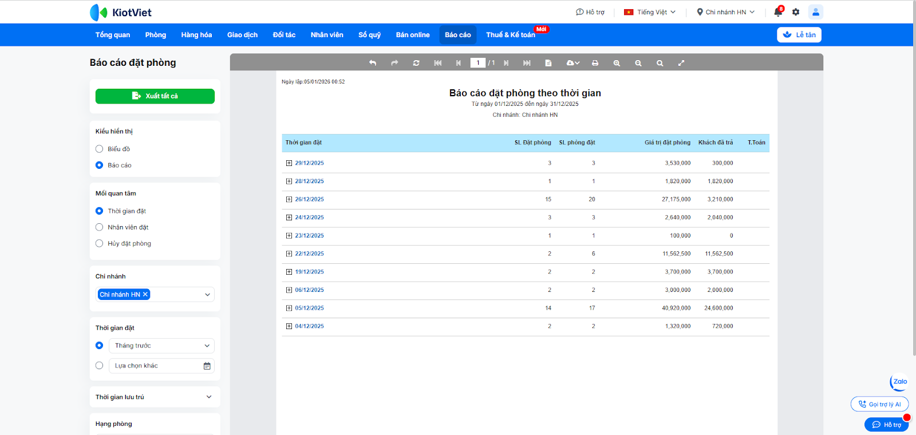916x435 pixels.
Task: Click the document page icon in report toolbar
Action: click(x=548, y=63)
